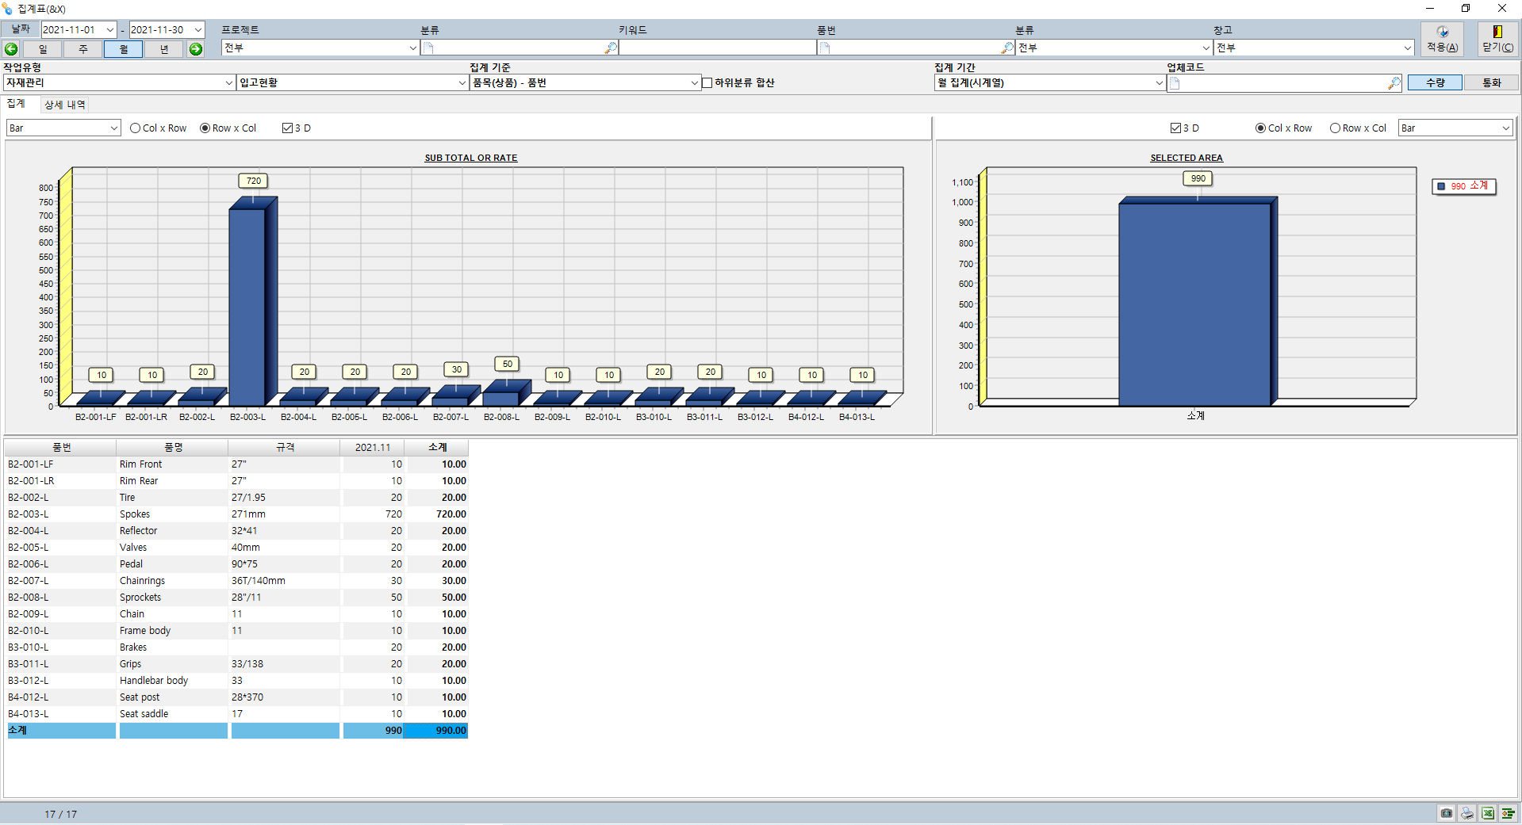Click the 품번 search magnifier icon
The width and height of the screenshot is (1522, 825).
[1007, 48]
